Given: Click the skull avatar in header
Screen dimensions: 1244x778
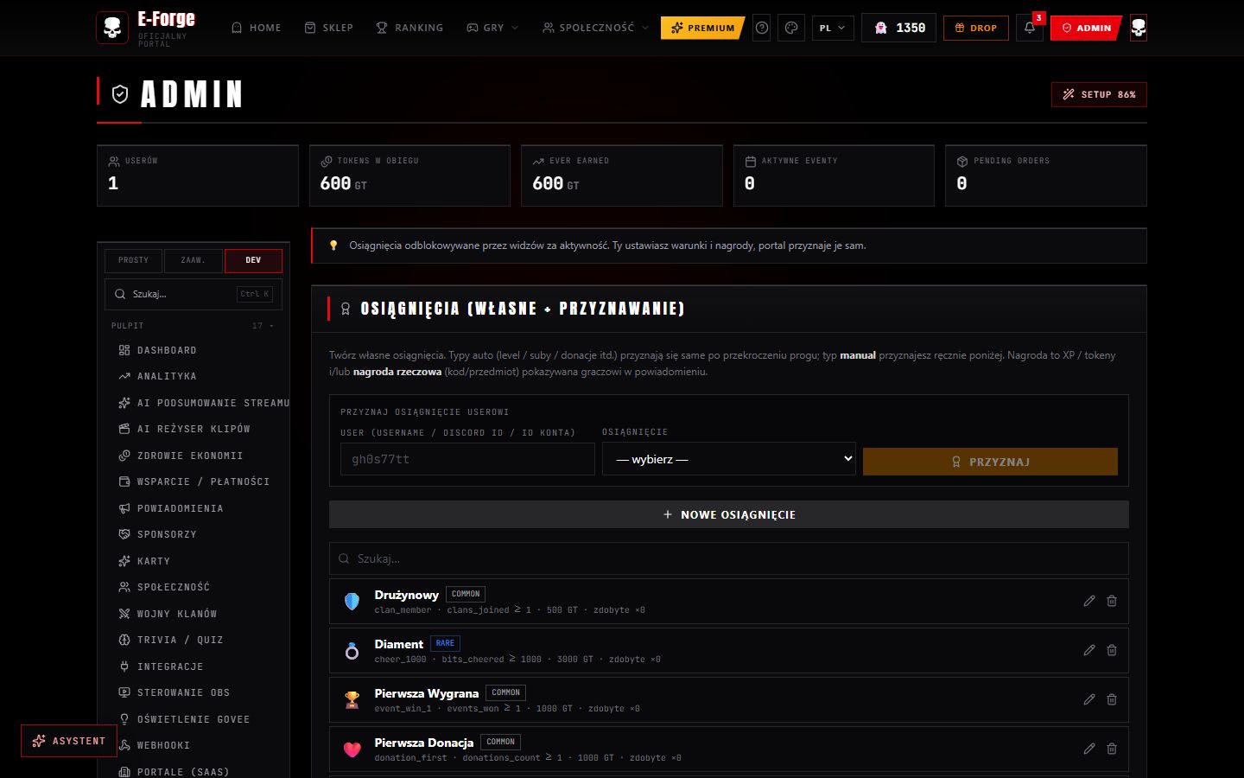Looking at the screenshot, I should coord(1139,28).
